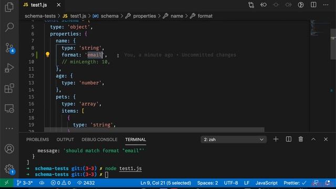Kill the terminal with trash icon
This screenshot has height=189, width=336.
coord(301,139)
